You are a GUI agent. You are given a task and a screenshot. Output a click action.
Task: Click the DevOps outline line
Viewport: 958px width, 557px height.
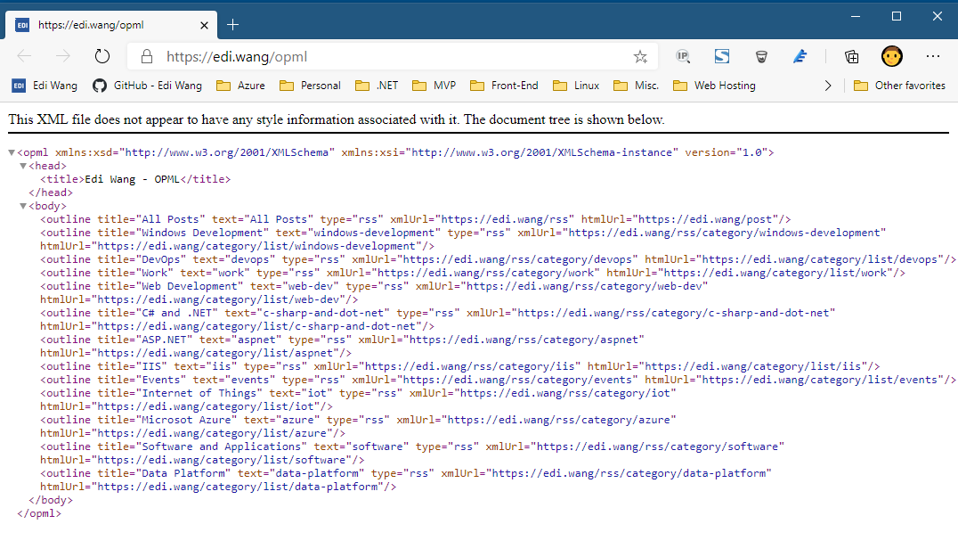(x=498, y=260)
